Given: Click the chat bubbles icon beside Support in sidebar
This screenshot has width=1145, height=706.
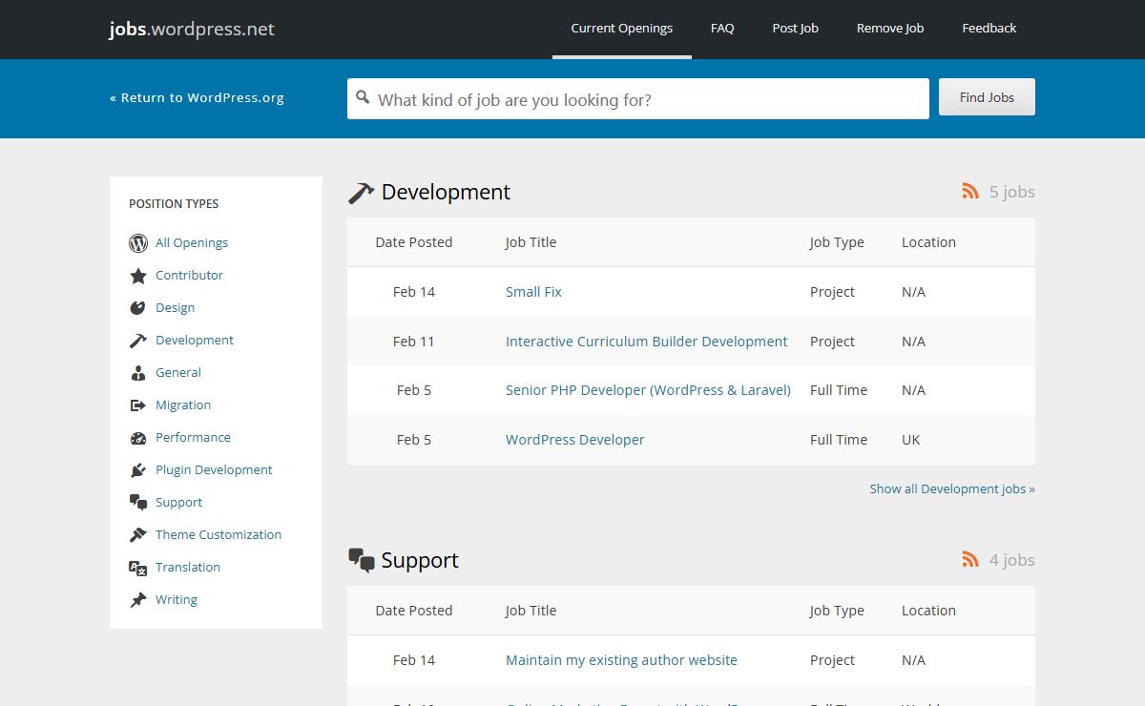Looking at the screenshot, I should click(x=138, y=503).
